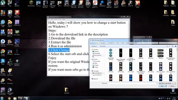Open Notepad's Format menu
Screen dimensions: 178x100
click(56, 19)
